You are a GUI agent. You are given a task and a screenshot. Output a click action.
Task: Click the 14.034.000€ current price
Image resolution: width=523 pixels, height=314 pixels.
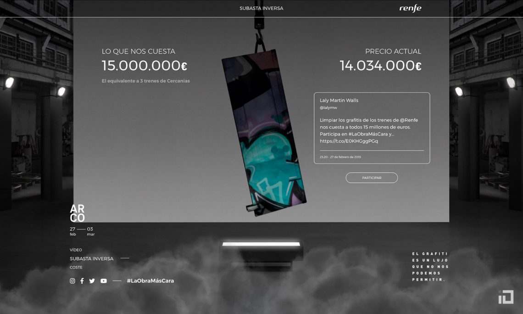tap(381, 65)
